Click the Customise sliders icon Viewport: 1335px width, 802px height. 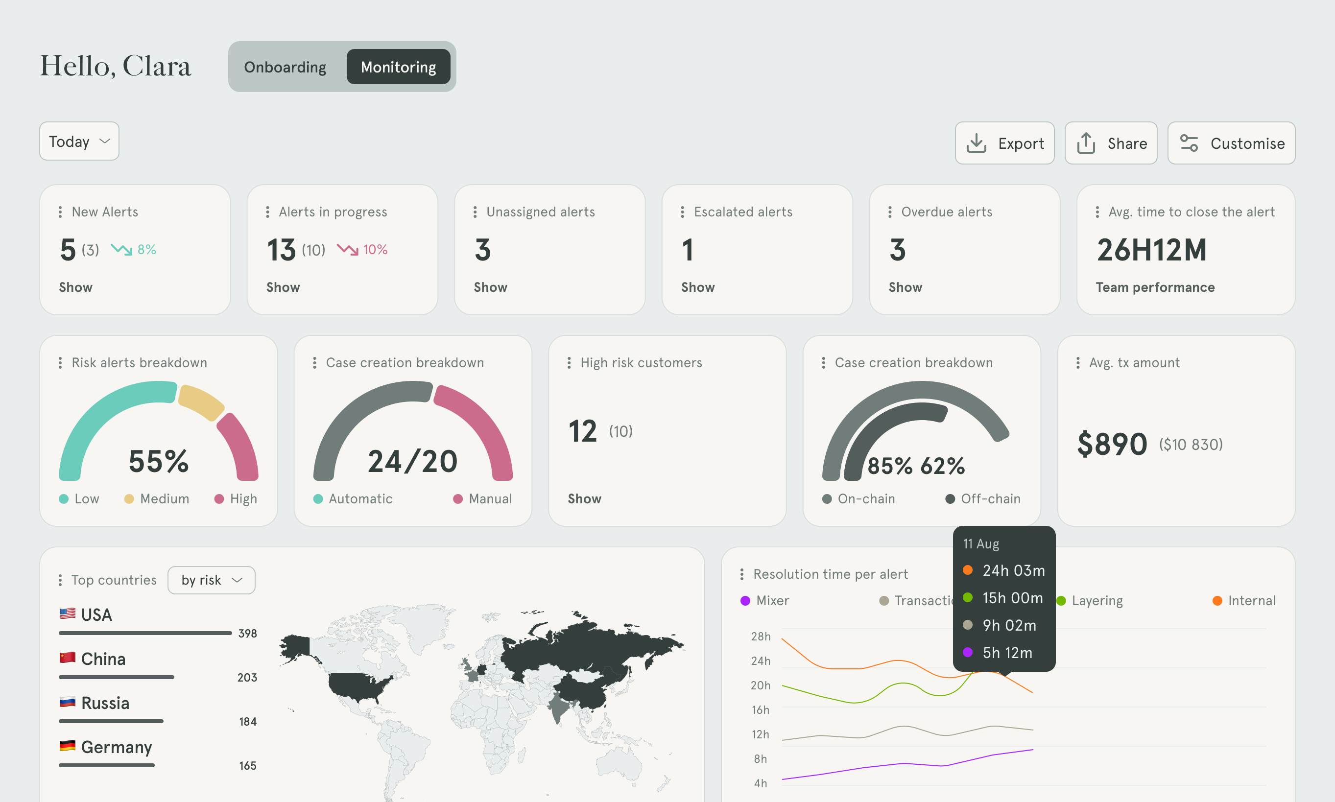pos(1189,143)
